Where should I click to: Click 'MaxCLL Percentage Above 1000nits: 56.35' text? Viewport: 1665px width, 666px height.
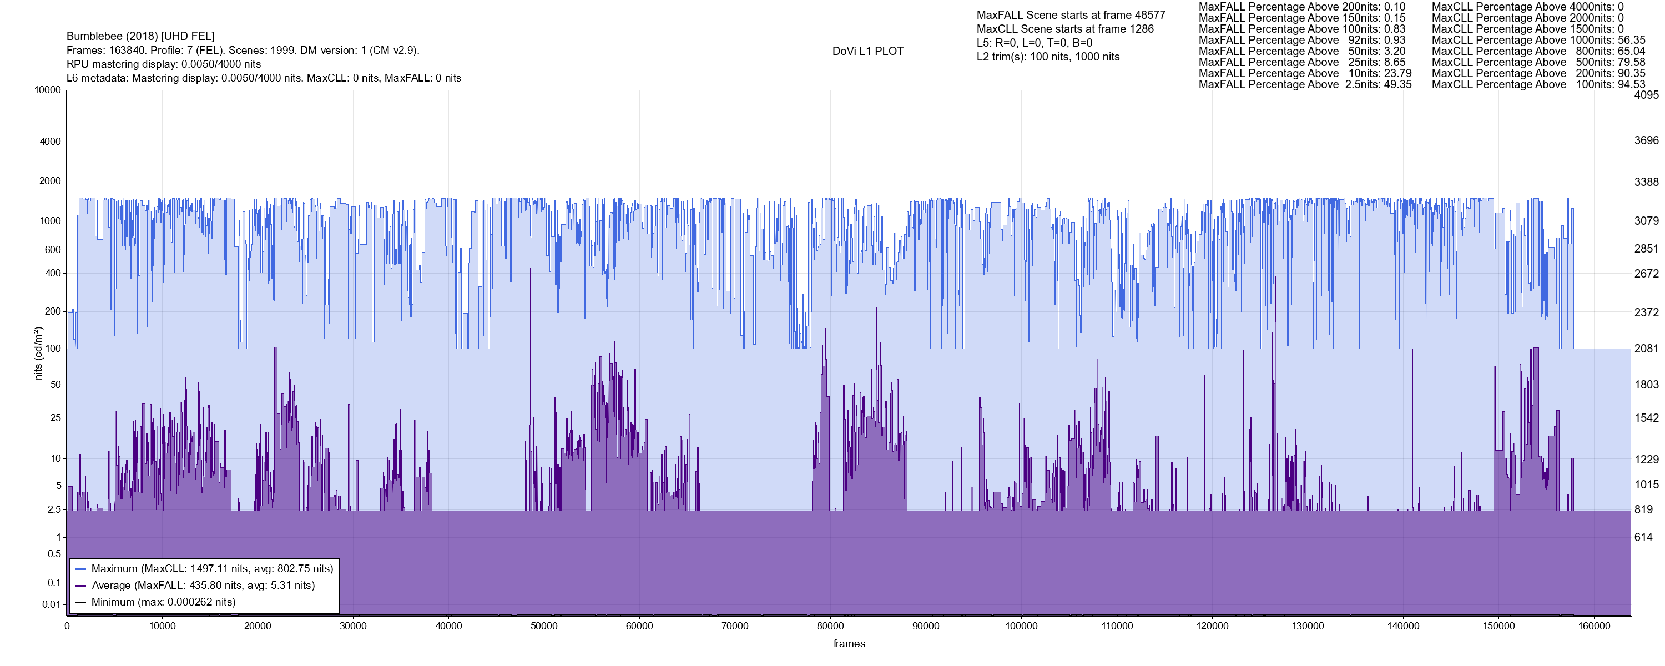tap(1538, 40)
